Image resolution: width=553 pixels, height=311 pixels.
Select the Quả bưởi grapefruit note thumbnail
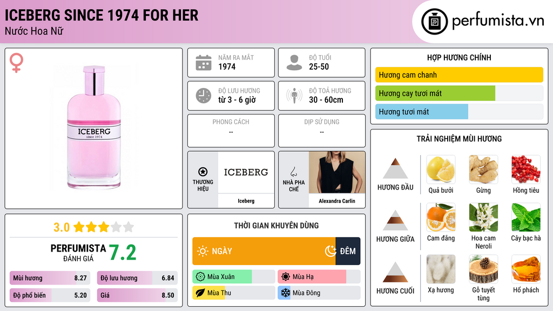point(441,169)
